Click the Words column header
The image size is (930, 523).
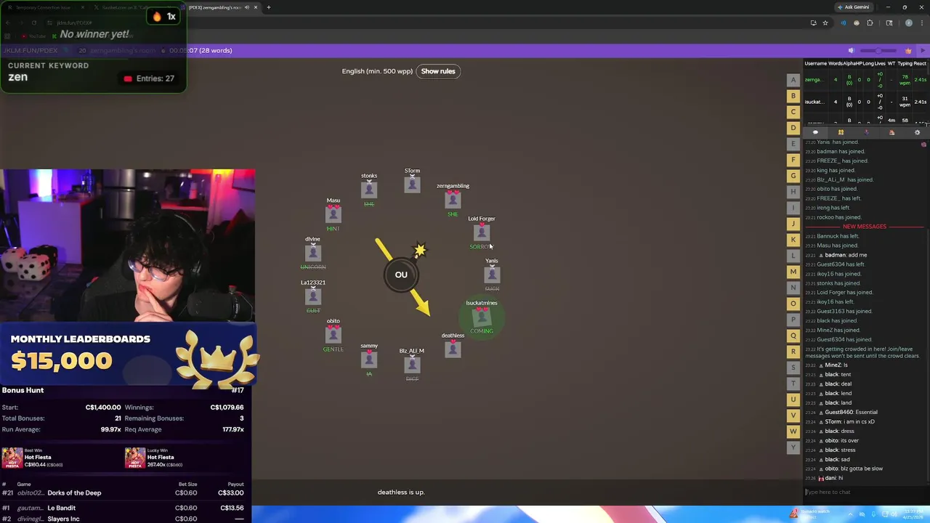[836, 63]
